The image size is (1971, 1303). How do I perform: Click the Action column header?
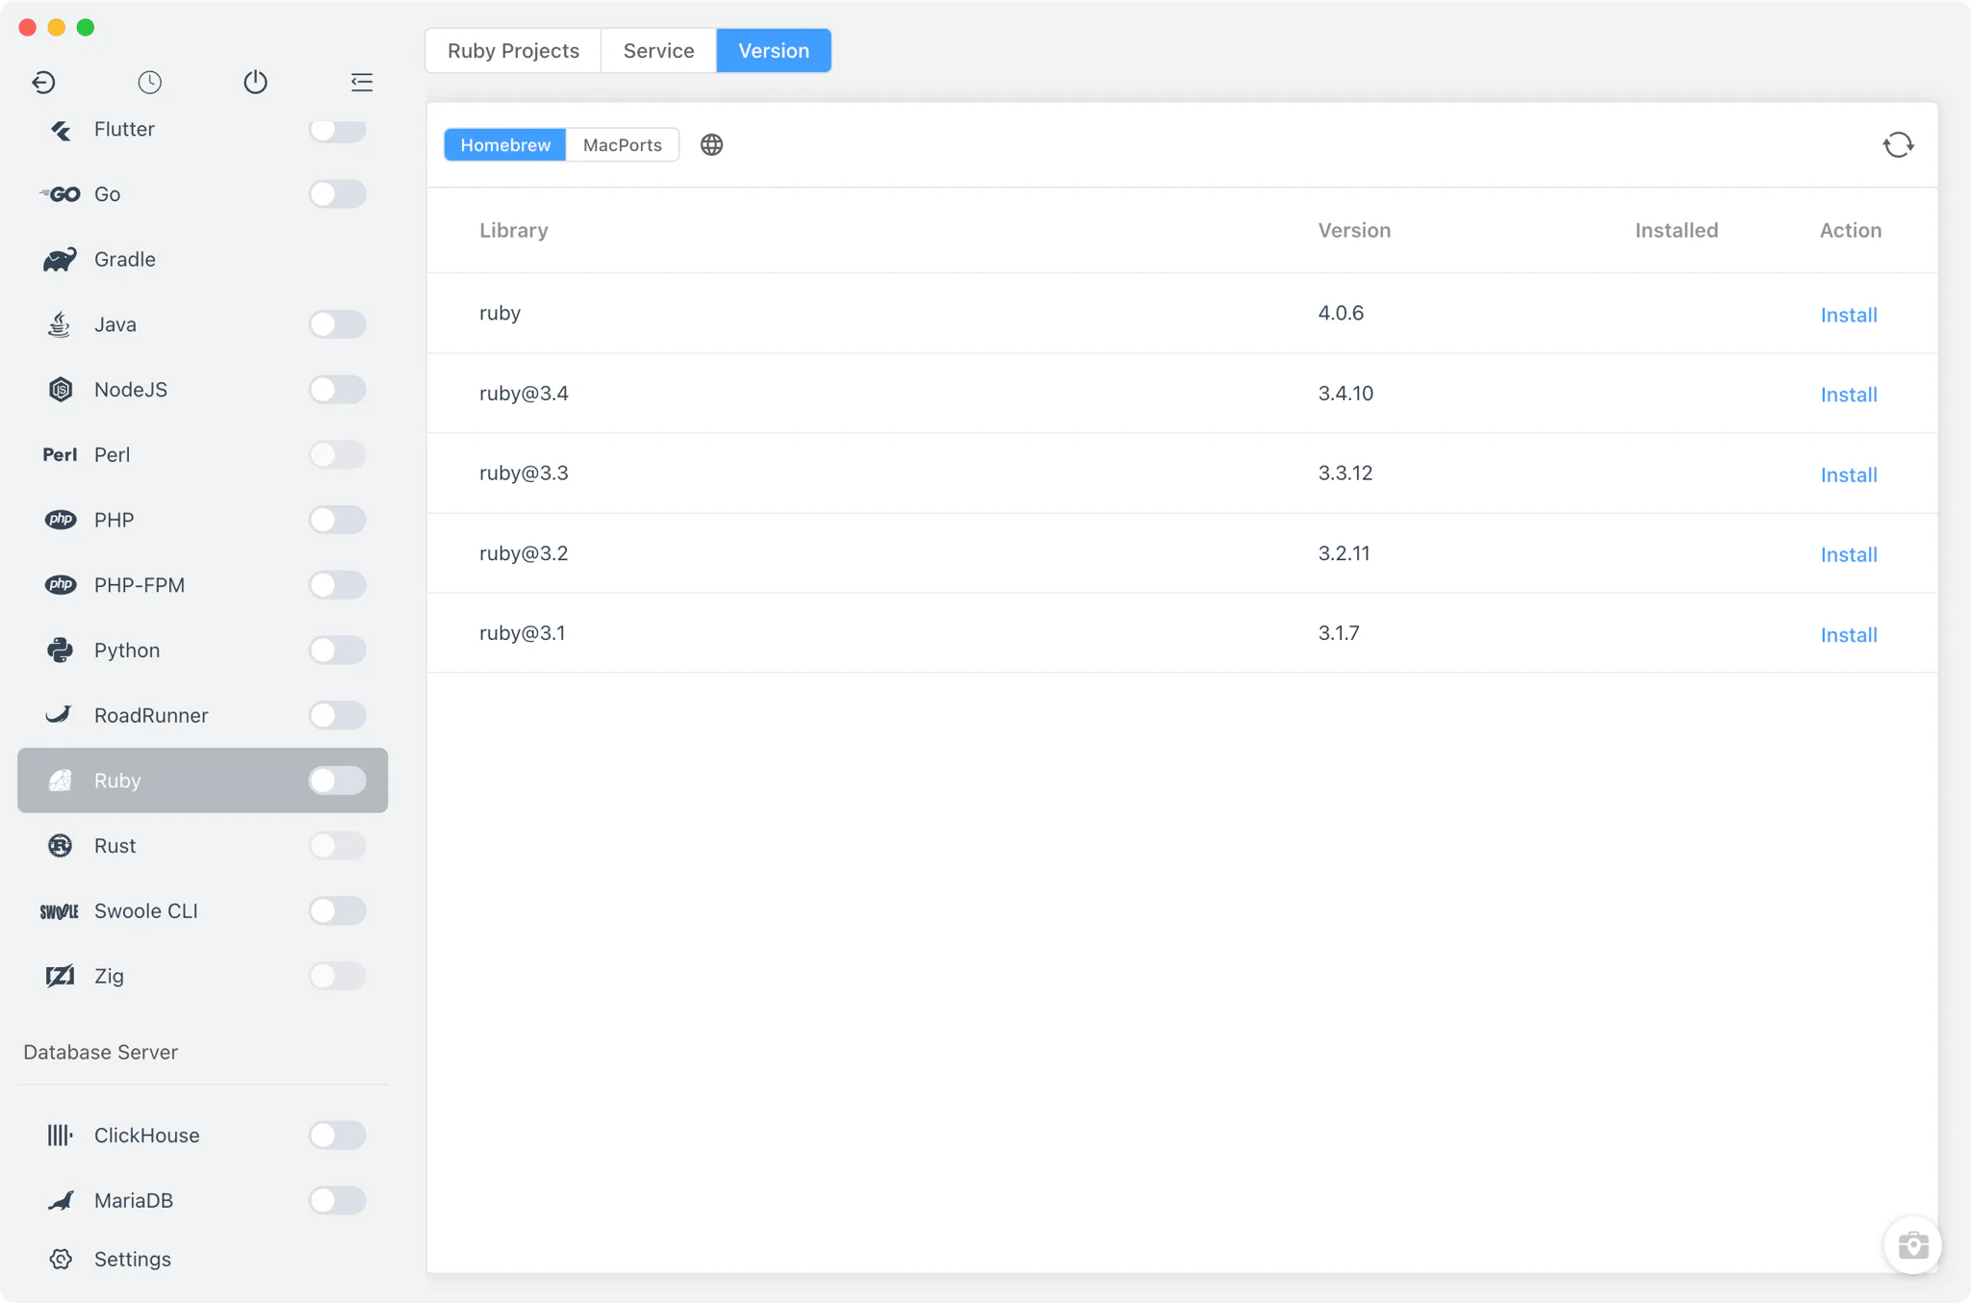pos(1851,230)
